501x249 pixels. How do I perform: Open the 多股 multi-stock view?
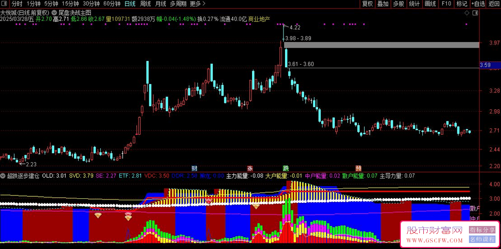[398, 4]
